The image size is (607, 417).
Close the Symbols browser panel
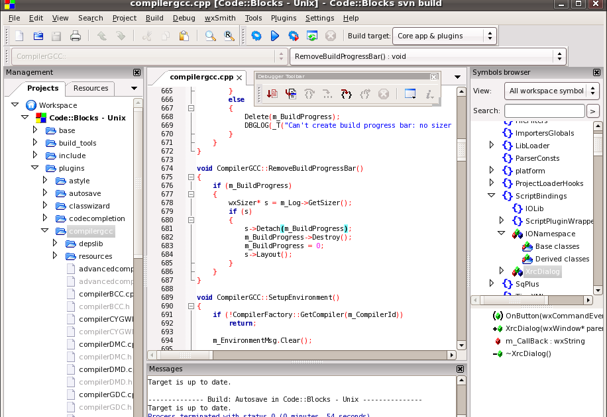597,72
